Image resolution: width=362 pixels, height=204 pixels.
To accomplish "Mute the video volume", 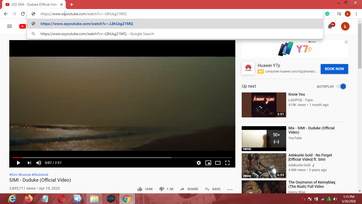I will click(39, 163).
